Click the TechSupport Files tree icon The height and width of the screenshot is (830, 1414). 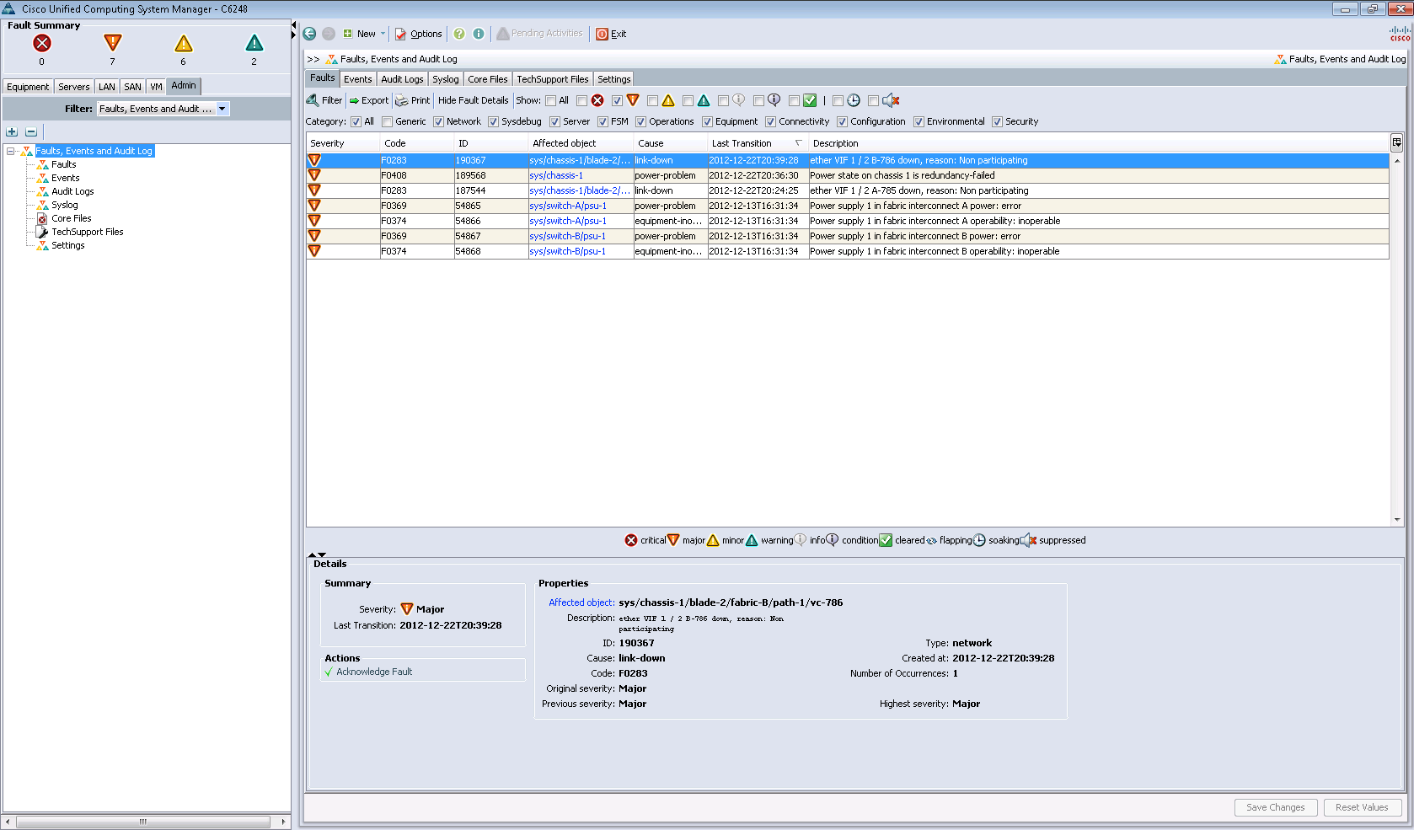[x=42, y=232]
